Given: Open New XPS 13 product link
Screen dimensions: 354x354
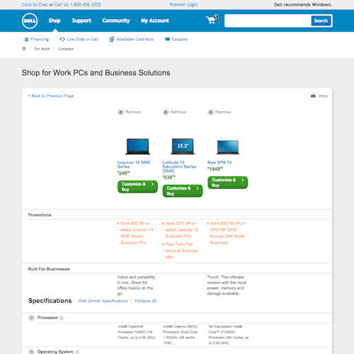Looking at the screenshot, I should click(x=219, y=162).
